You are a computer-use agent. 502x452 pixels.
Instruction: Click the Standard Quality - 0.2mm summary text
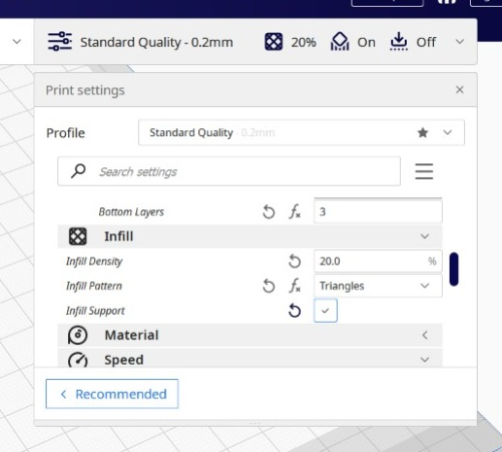coord(156,42)
